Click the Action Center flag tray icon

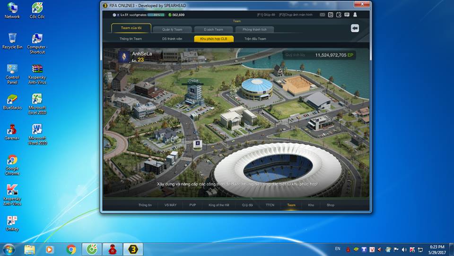tap(396, 249)
